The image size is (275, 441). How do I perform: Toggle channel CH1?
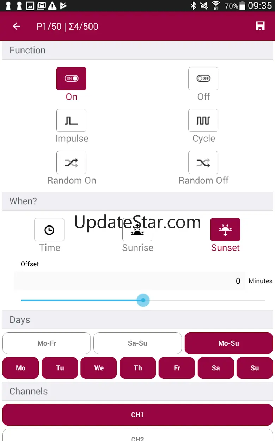point(137,415)
